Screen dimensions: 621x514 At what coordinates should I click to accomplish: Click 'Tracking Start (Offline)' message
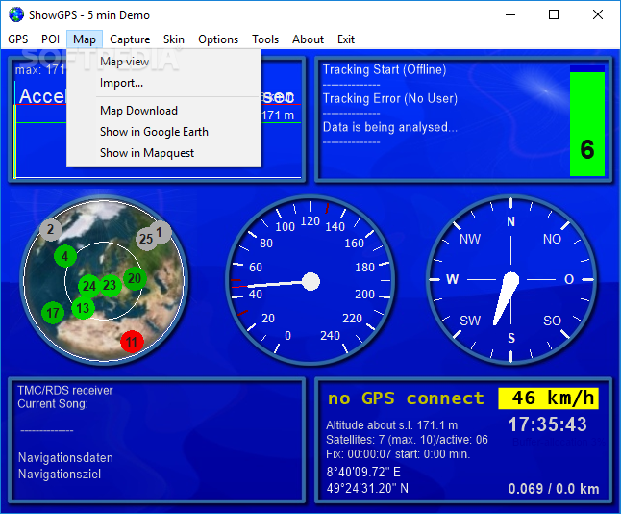[x=385, y=70]
